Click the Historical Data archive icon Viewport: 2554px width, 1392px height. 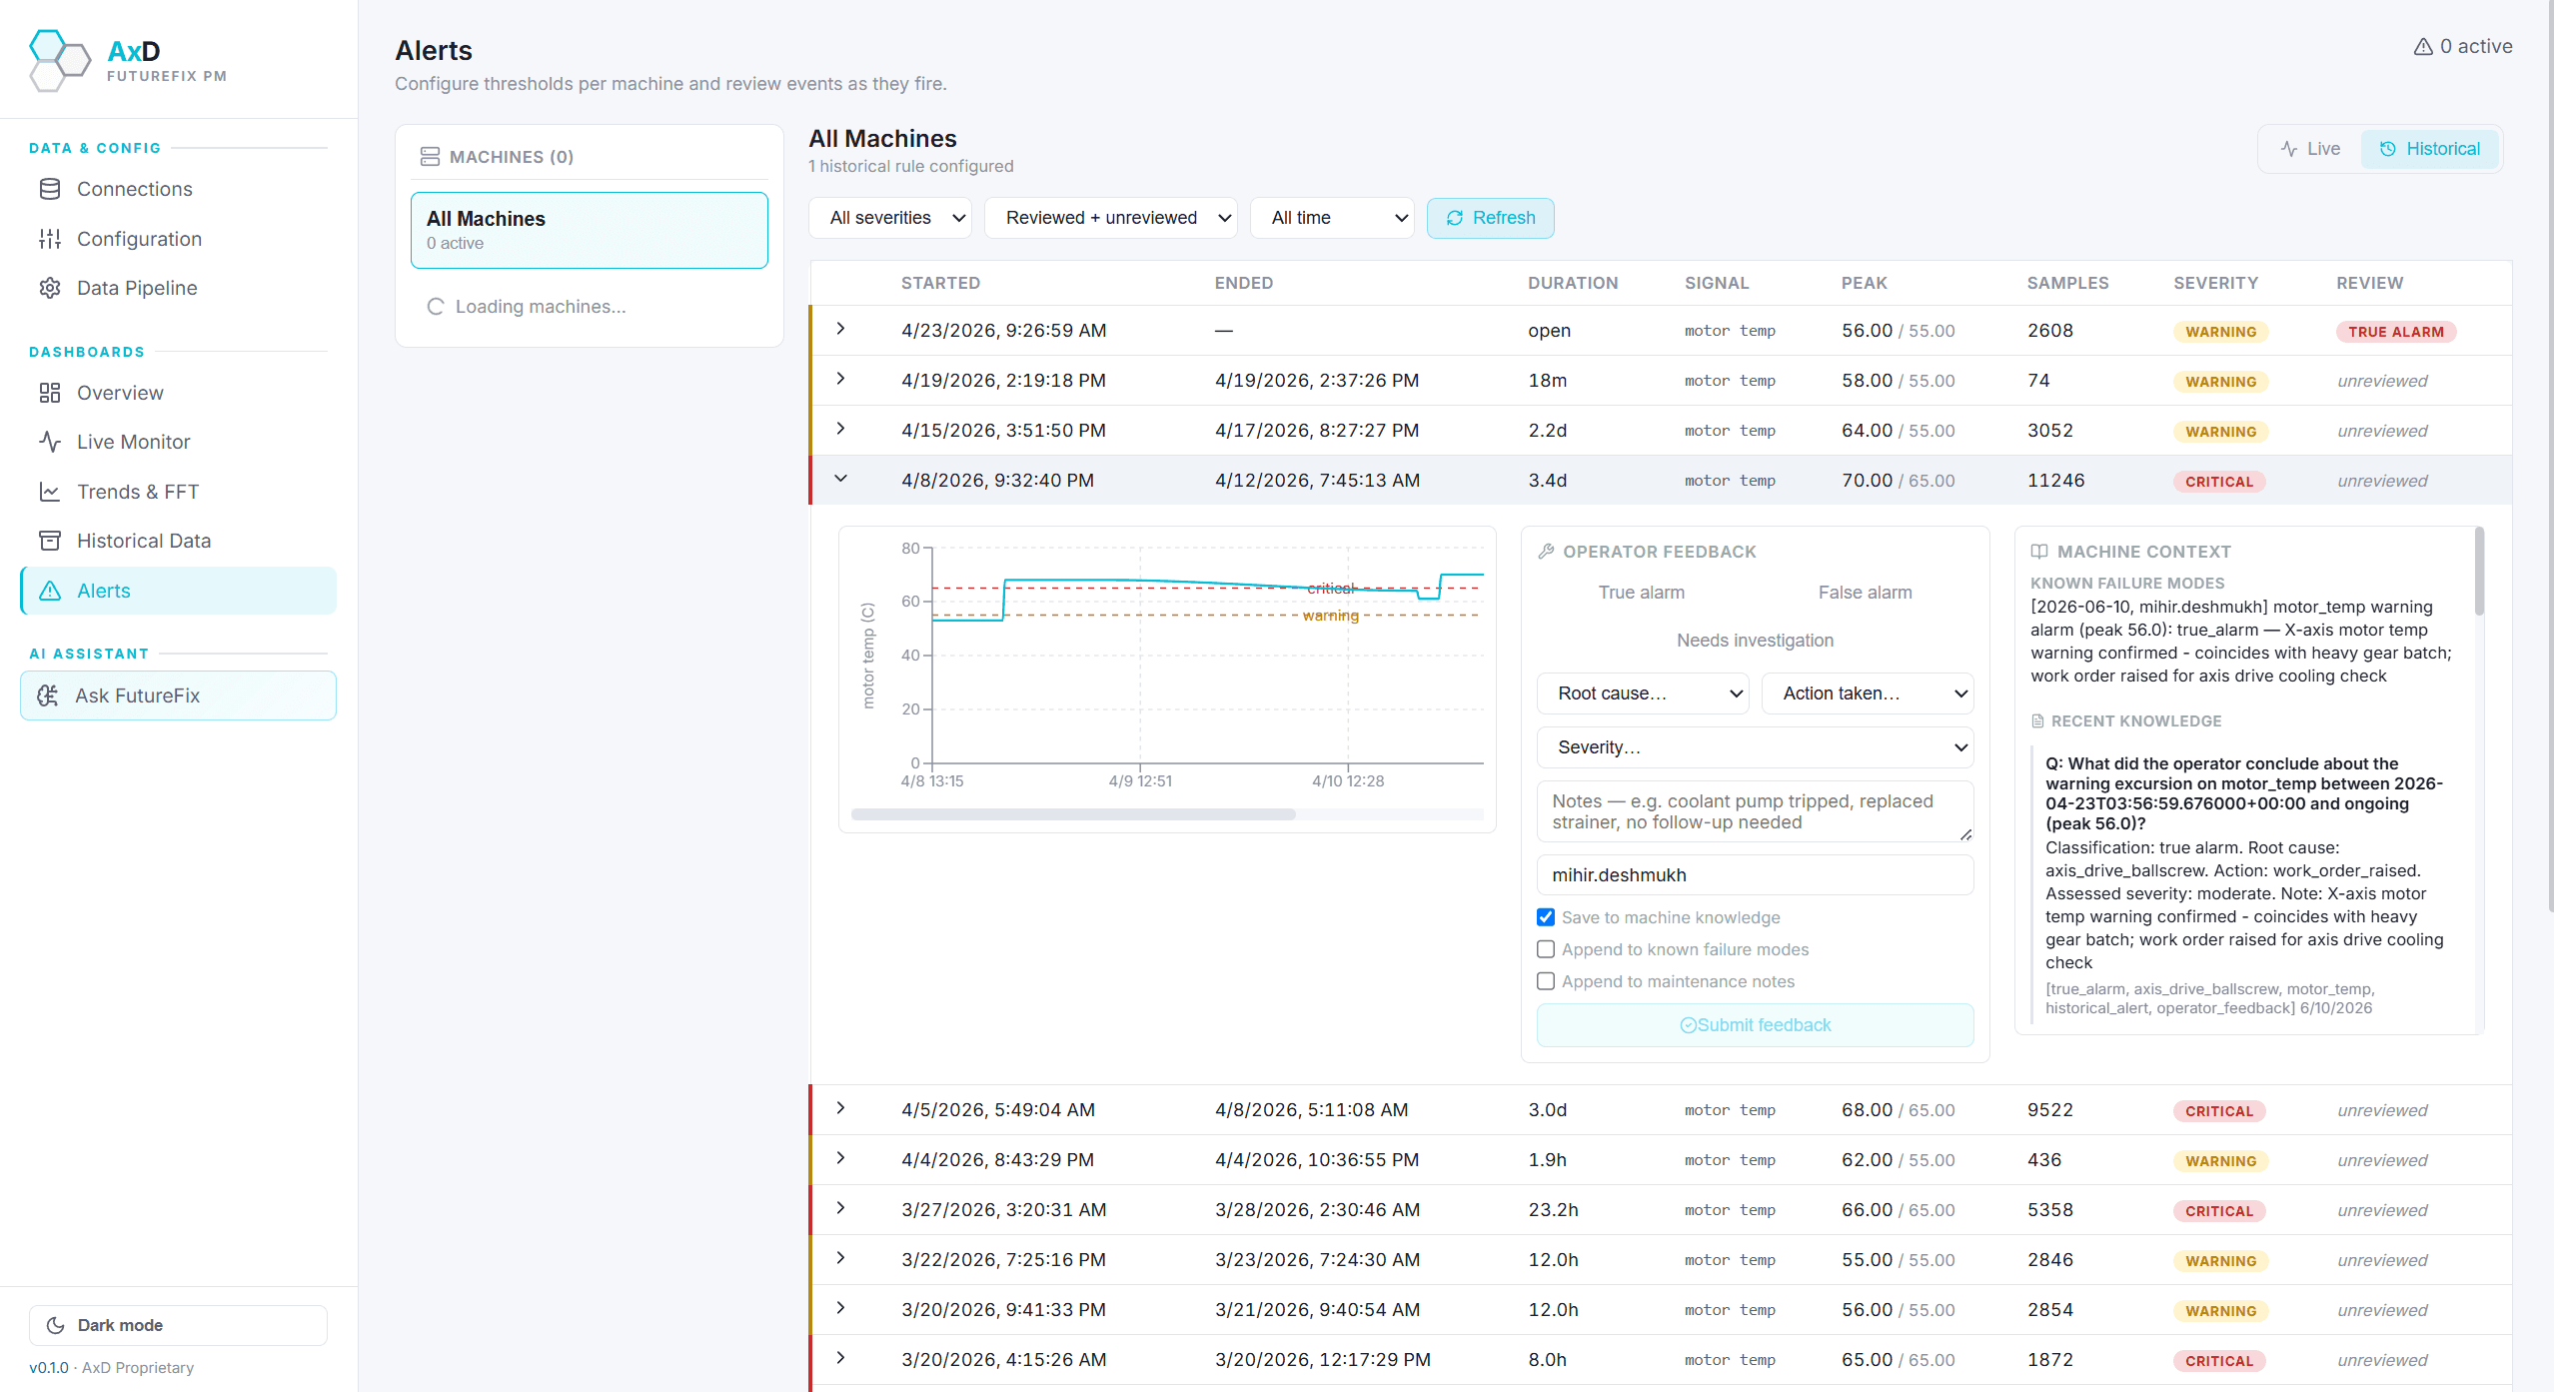click(x=50, y=541)
